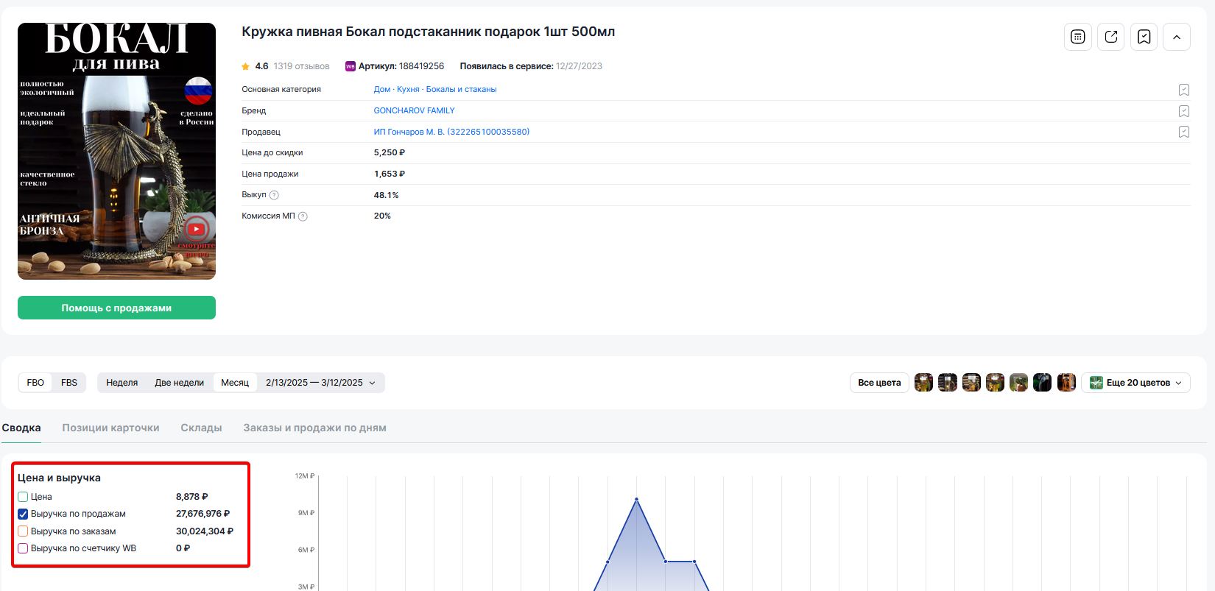This screenshot has height=591, width=1215.
Task: Click the commission value 20%
Action: pos(382,216)
